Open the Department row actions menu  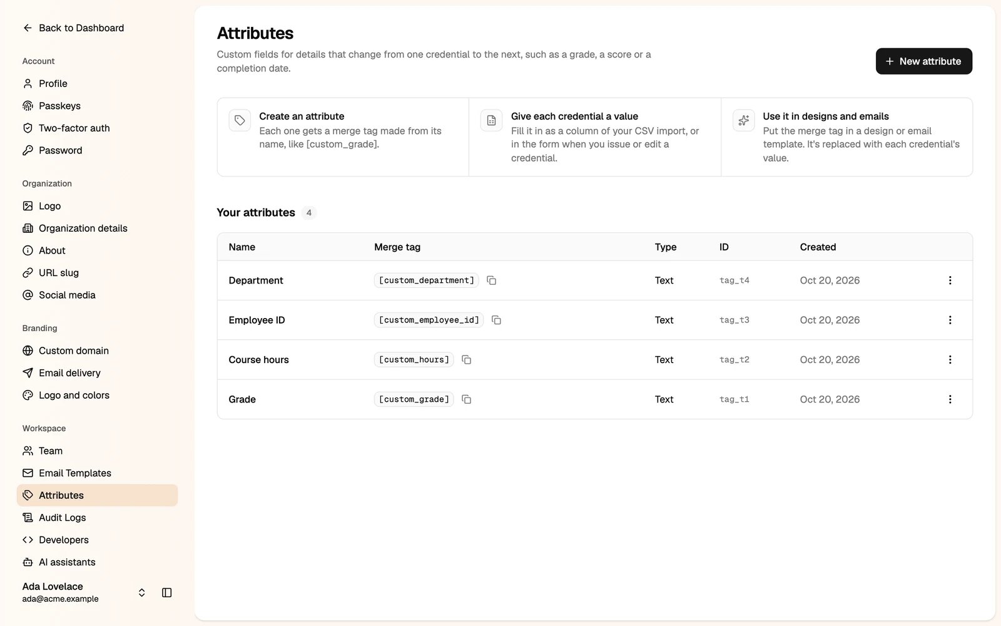950,280
